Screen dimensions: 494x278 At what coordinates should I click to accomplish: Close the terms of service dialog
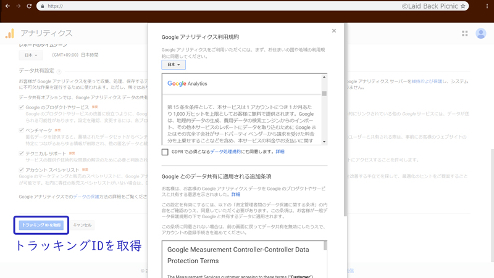pyautogui.click(x=334, y=30)
